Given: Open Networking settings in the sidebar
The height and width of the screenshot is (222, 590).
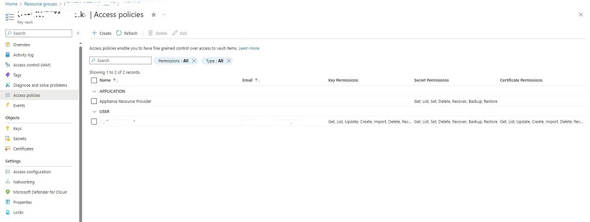Looking at the screenshot, I should [23, 182].
